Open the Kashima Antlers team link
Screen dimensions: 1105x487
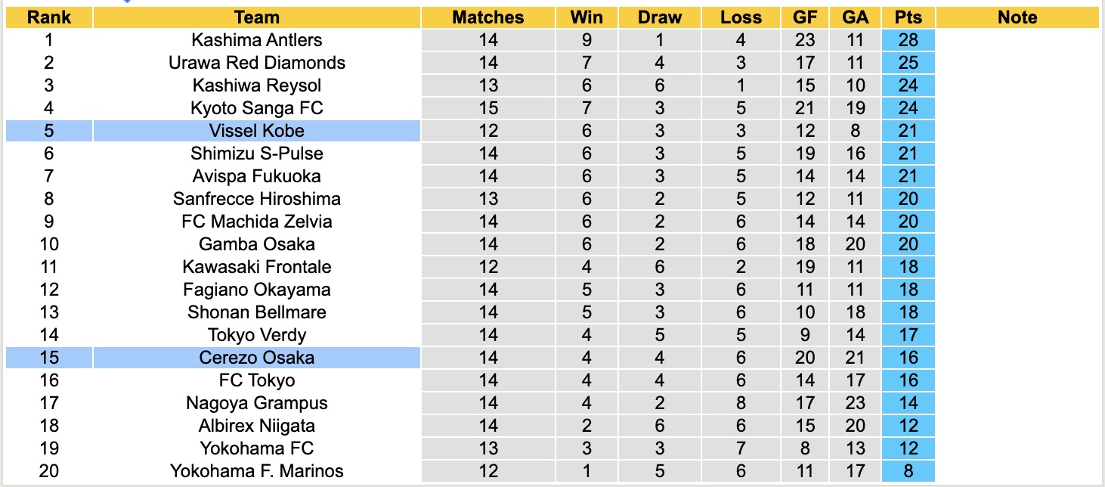tap(257, 40)
